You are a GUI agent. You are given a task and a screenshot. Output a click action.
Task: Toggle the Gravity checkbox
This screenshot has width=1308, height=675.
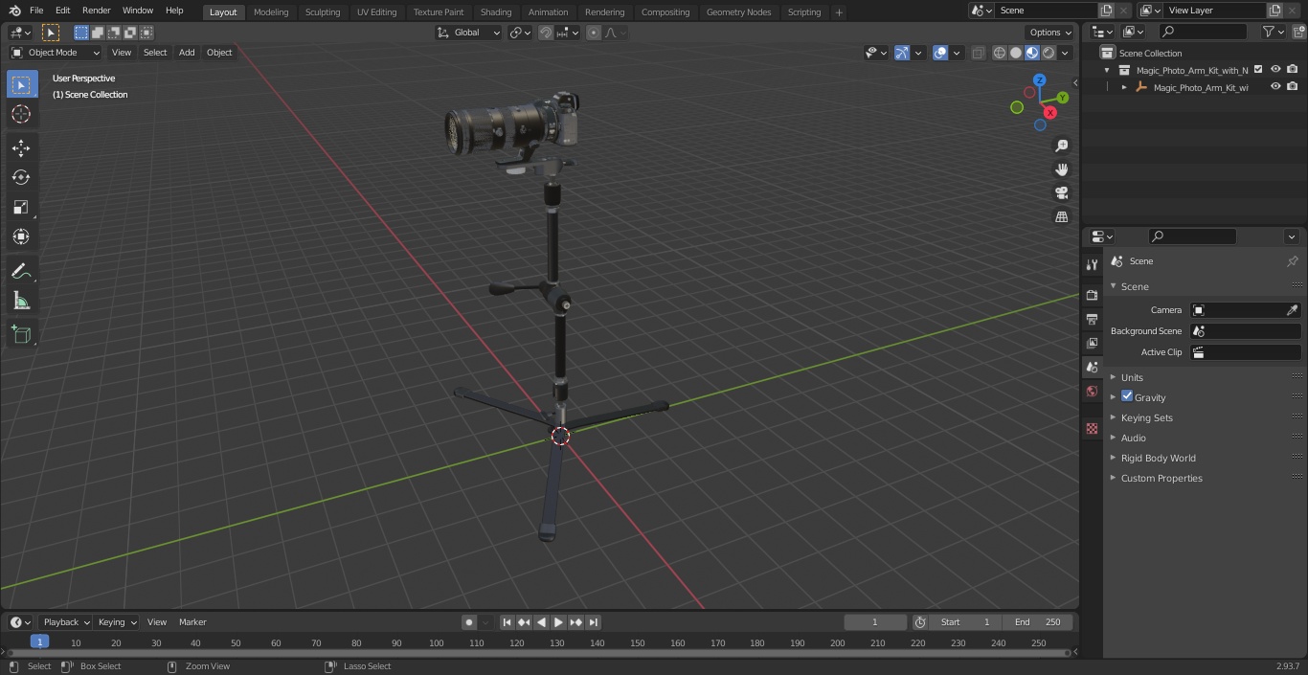[1127, 396]
